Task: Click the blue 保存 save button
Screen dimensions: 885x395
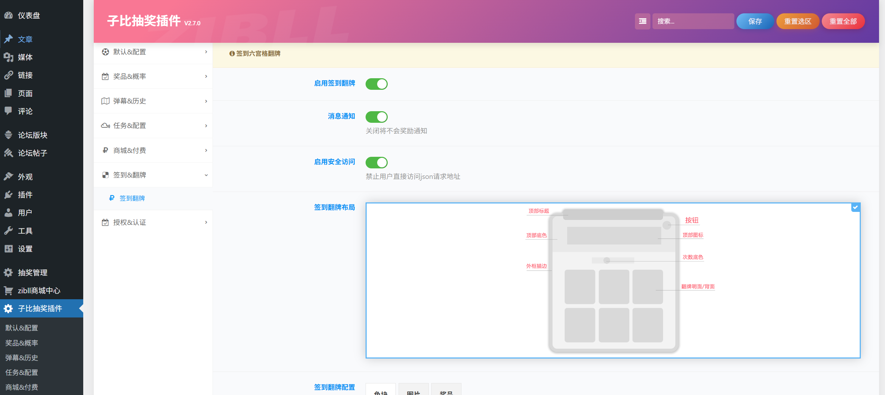Action: coord(755,21)
